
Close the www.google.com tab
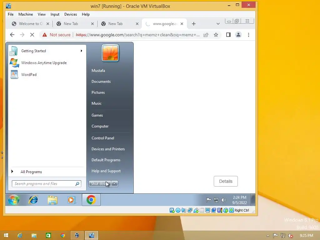point(182,24)
